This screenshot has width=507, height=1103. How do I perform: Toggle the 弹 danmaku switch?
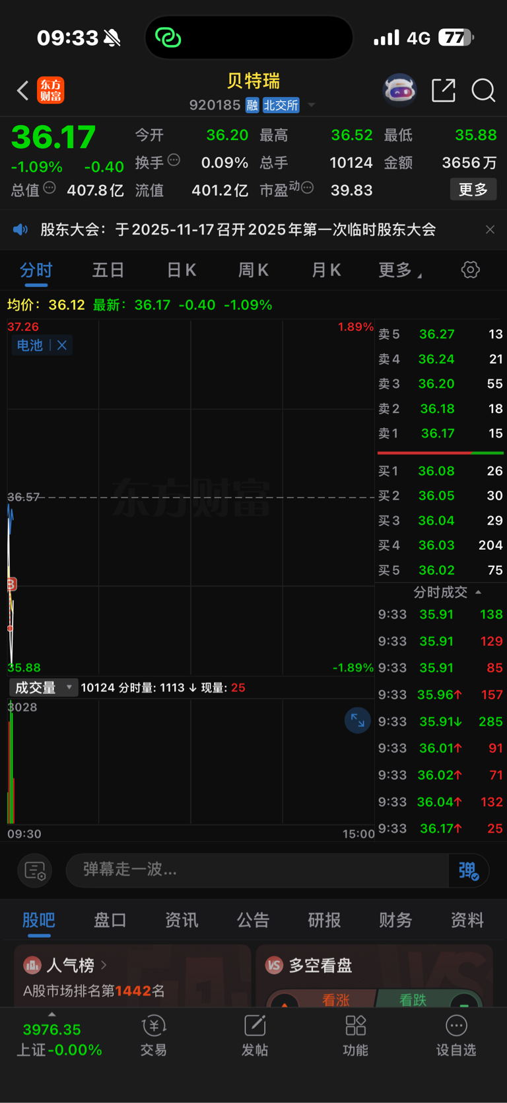point(469,870)
